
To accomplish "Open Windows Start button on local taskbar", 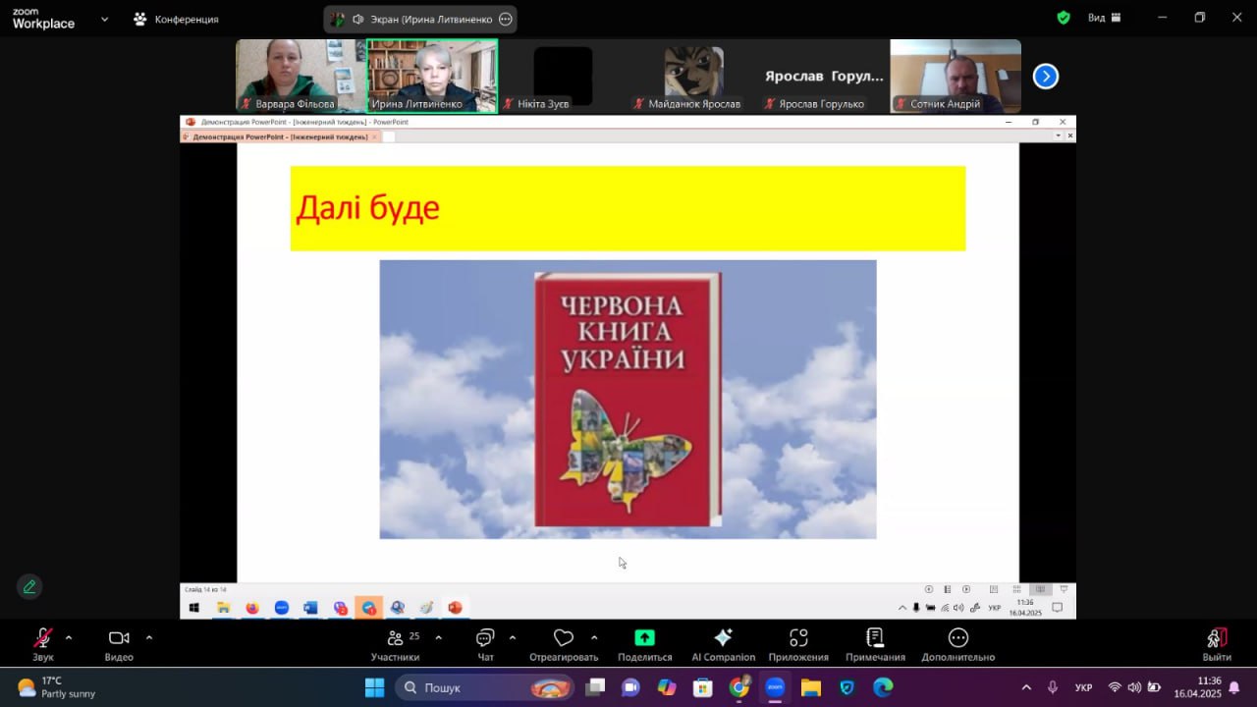I will click(374, 687).
